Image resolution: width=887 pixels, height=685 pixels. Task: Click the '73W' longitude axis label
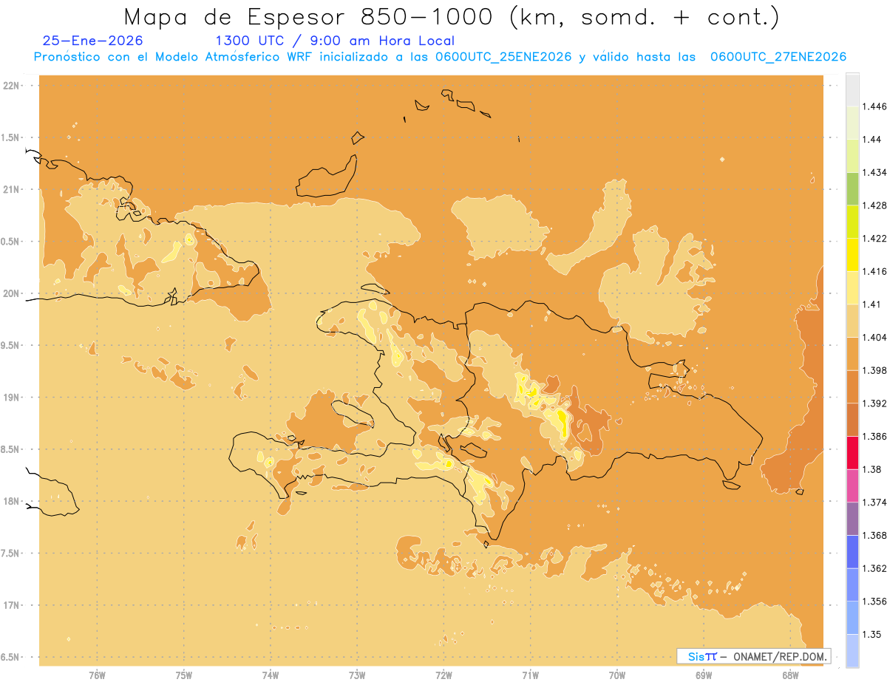[x=357, y=675]
